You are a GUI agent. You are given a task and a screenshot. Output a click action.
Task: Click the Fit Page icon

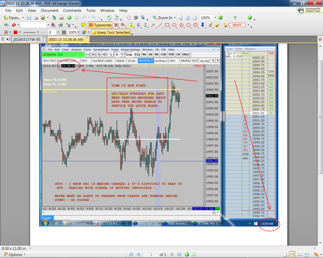pos(187,18)
